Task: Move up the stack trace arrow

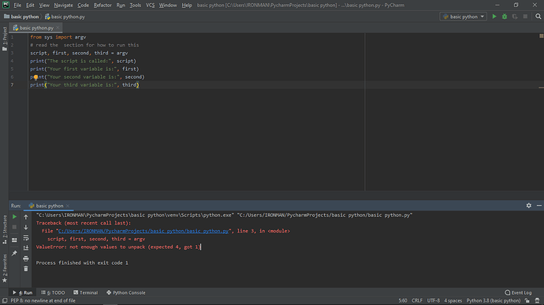Action: 26,217
